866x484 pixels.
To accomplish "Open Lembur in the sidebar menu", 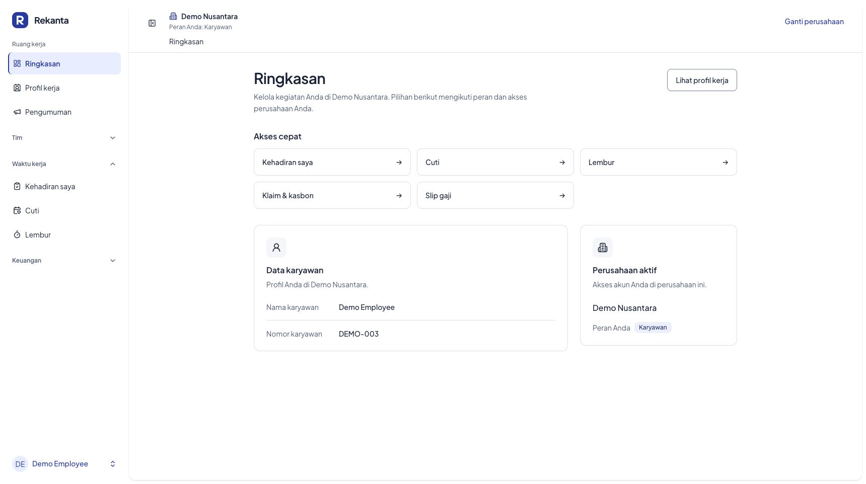I will tap(64, 234).
